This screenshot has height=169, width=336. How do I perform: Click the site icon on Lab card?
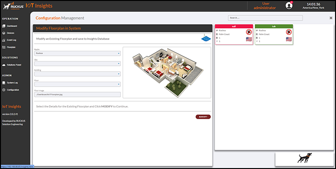pos(257,34)
